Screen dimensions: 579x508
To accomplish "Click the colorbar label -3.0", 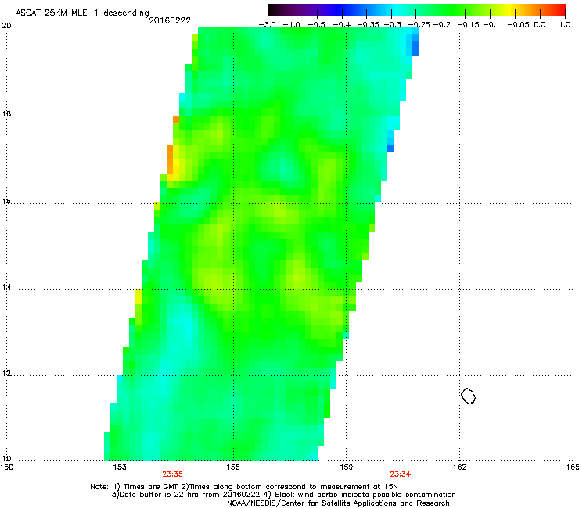I will coord(268,25).
